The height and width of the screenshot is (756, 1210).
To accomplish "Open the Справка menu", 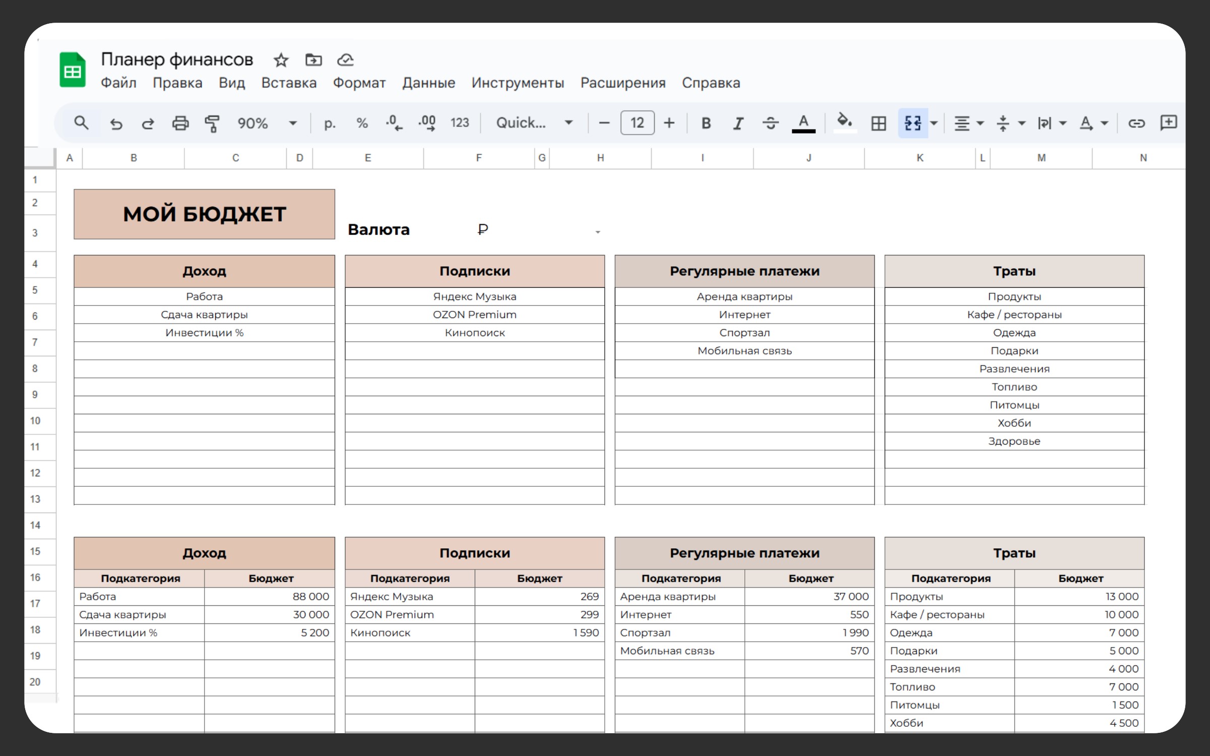I will [711, 83].
